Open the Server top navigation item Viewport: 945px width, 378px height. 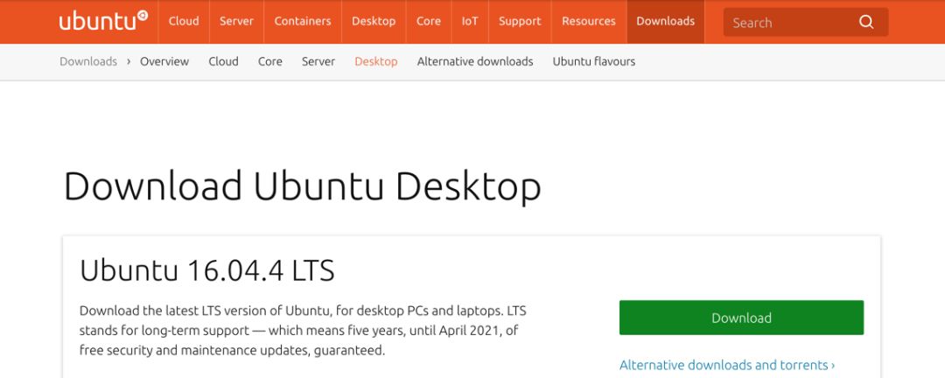click(x=236, y=21)
